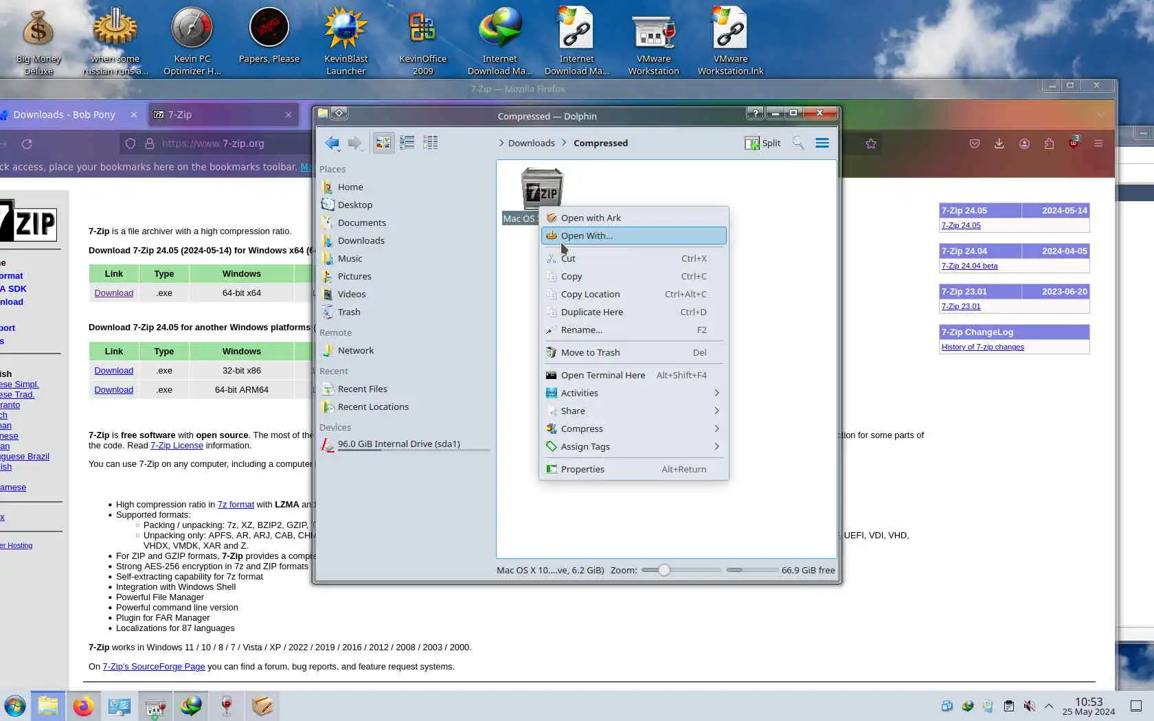The height and width of the screenshot is (721, 1154).
Task: Click the Save to Pocket icon
Action: 975,144
